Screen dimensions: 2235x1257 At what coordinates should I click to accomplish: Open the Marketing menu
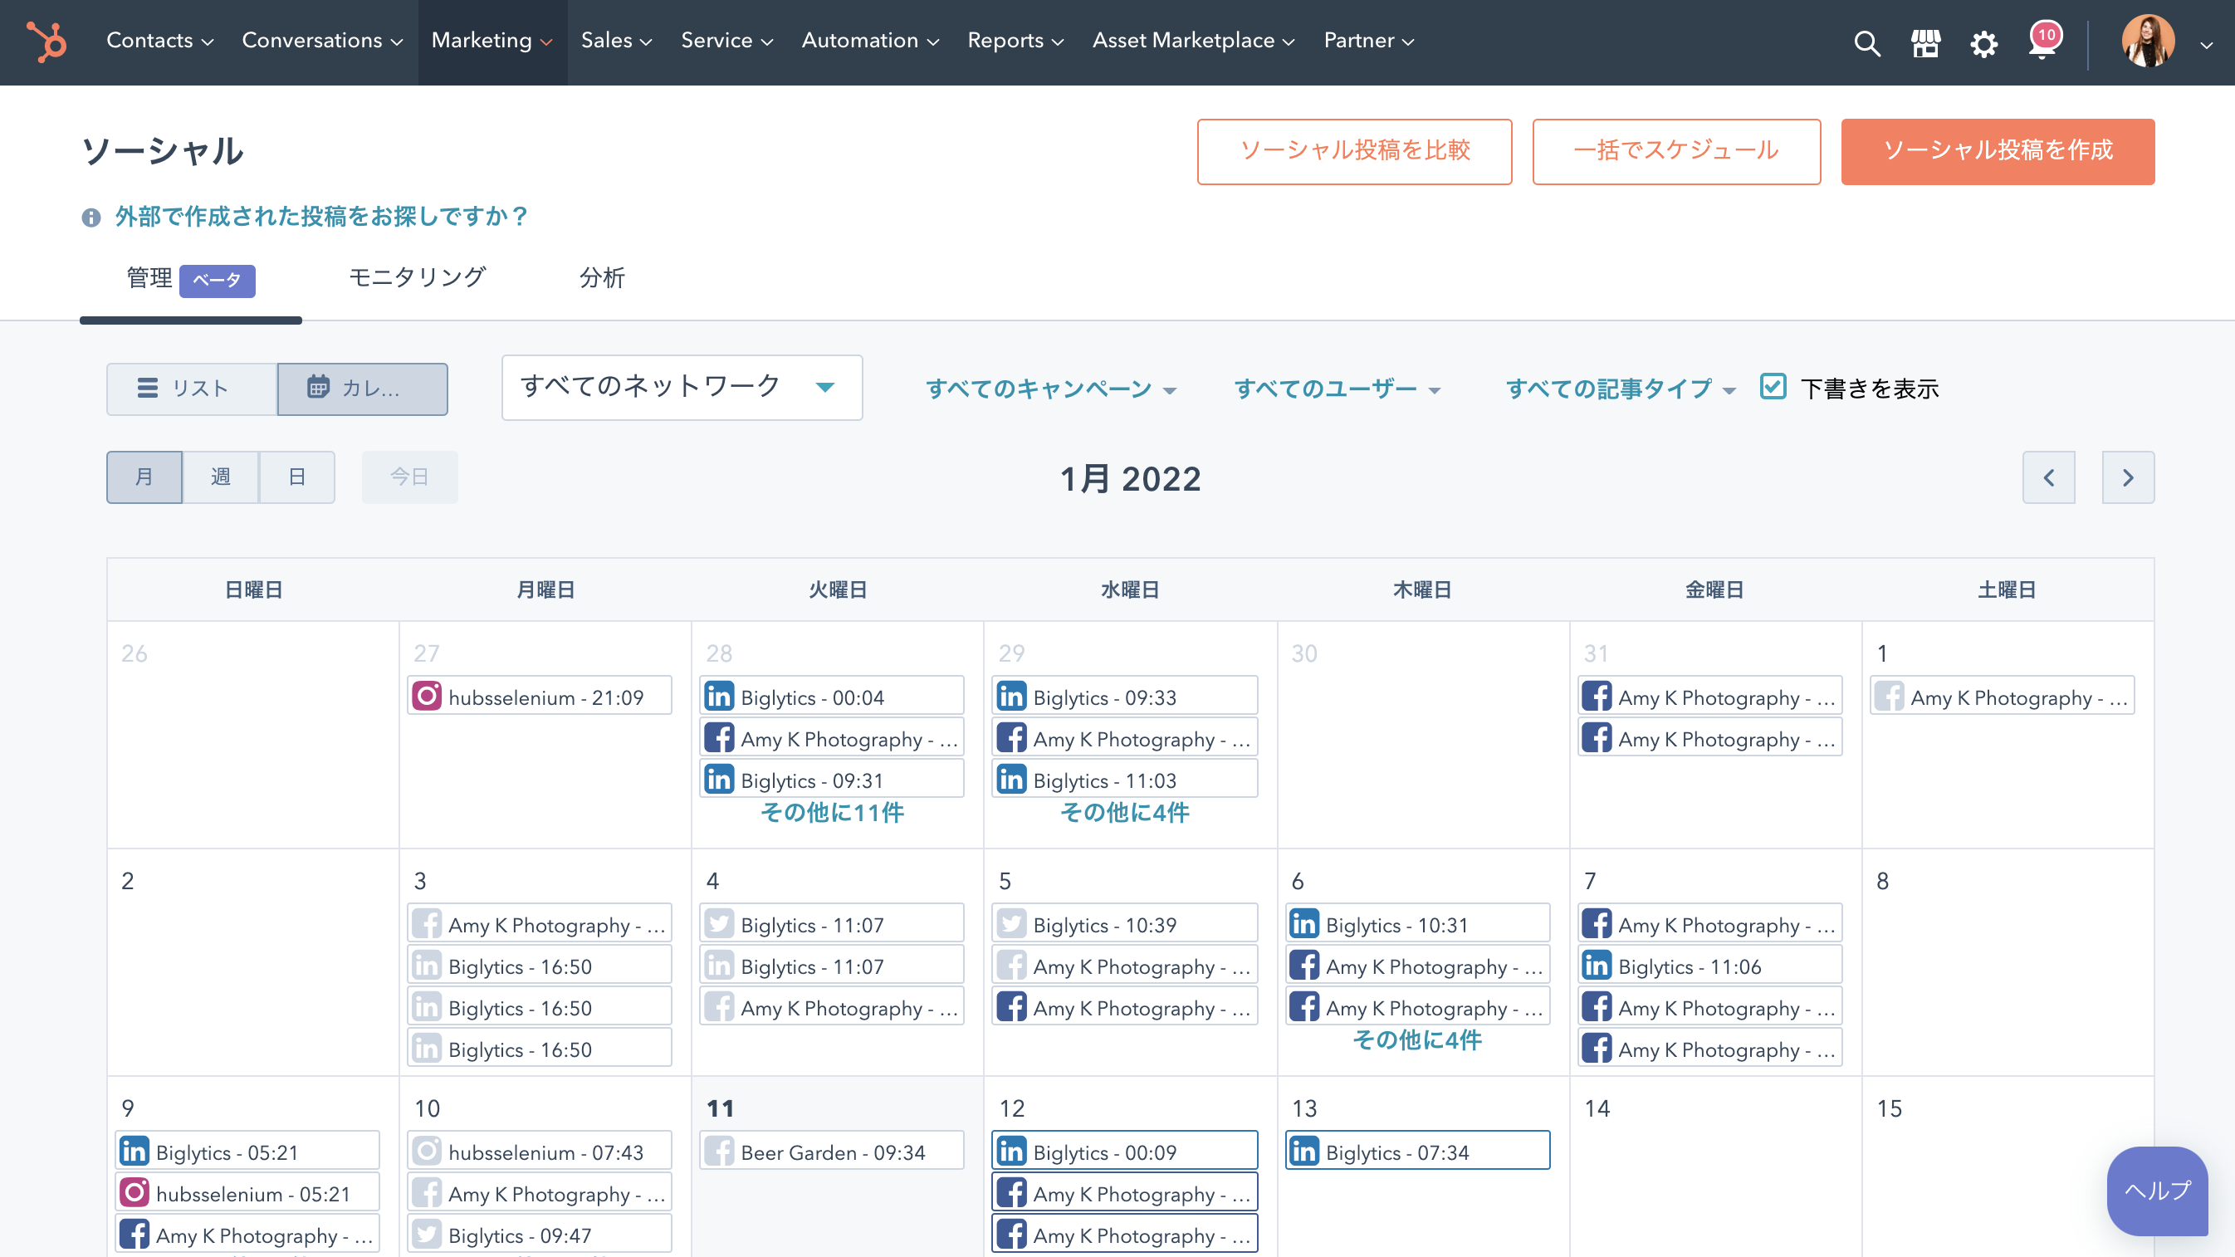click(491, 41)
